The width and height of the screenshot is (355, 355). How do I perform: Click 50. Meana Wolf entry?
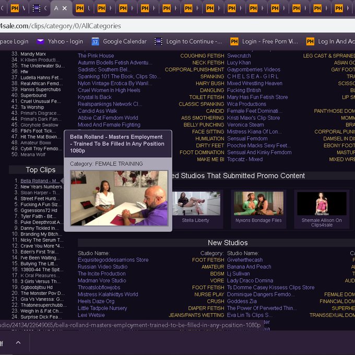pos(33,155)
